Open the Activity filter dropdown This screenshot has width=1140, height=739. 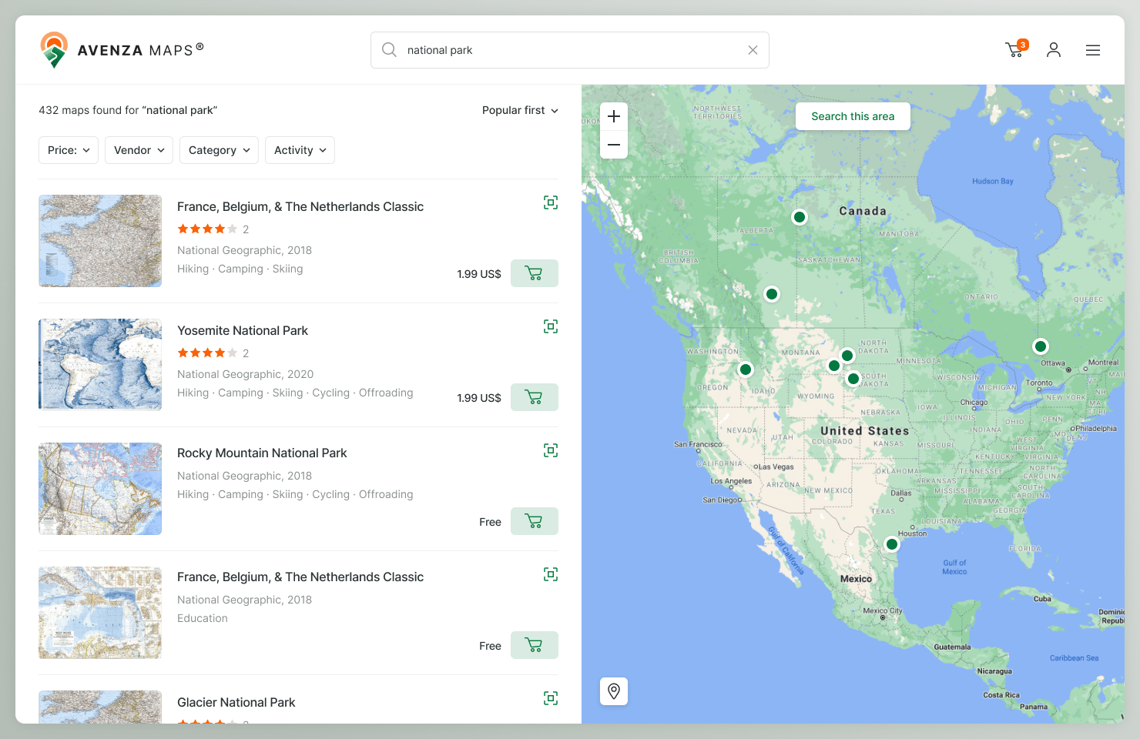click(300, 150)
